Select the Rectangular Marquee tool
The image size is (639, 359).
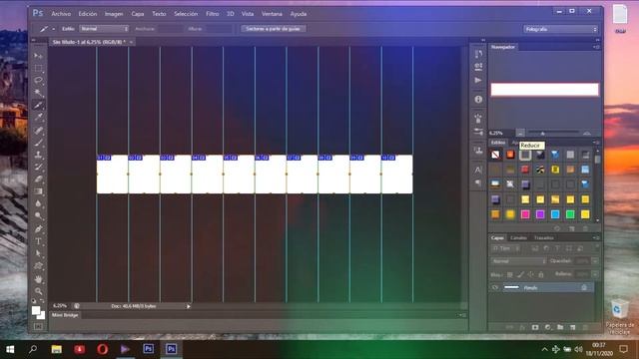point(38,68)
